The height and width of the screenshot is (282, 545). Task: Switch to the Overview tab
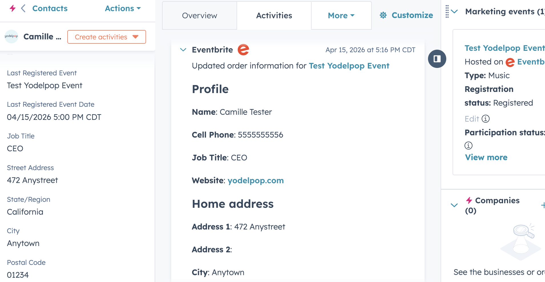coord(199,15)
